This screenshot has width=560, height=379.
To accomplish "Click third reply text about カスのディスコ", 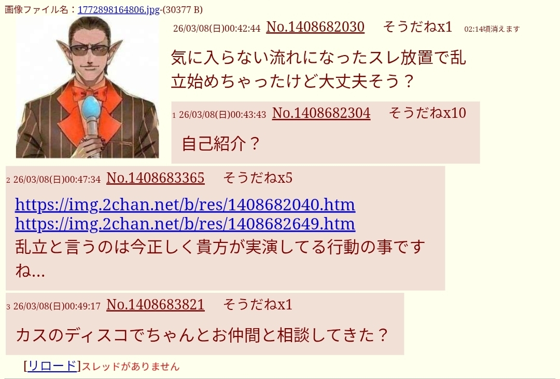I will pos(202,335).
